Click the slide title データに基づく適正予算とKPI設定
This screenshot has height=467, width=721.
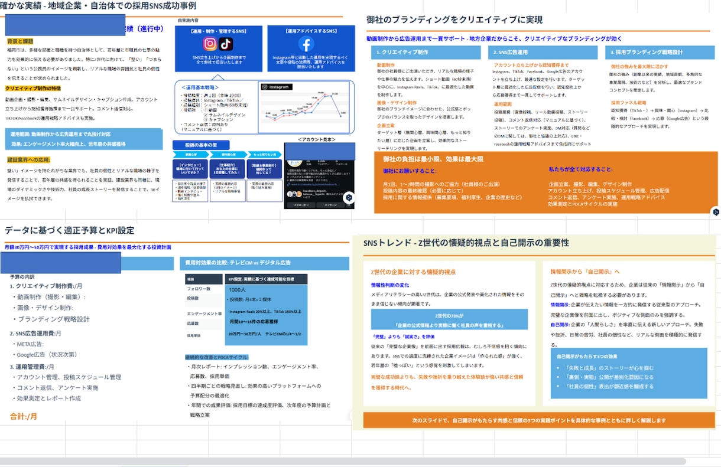pos(70,230)
